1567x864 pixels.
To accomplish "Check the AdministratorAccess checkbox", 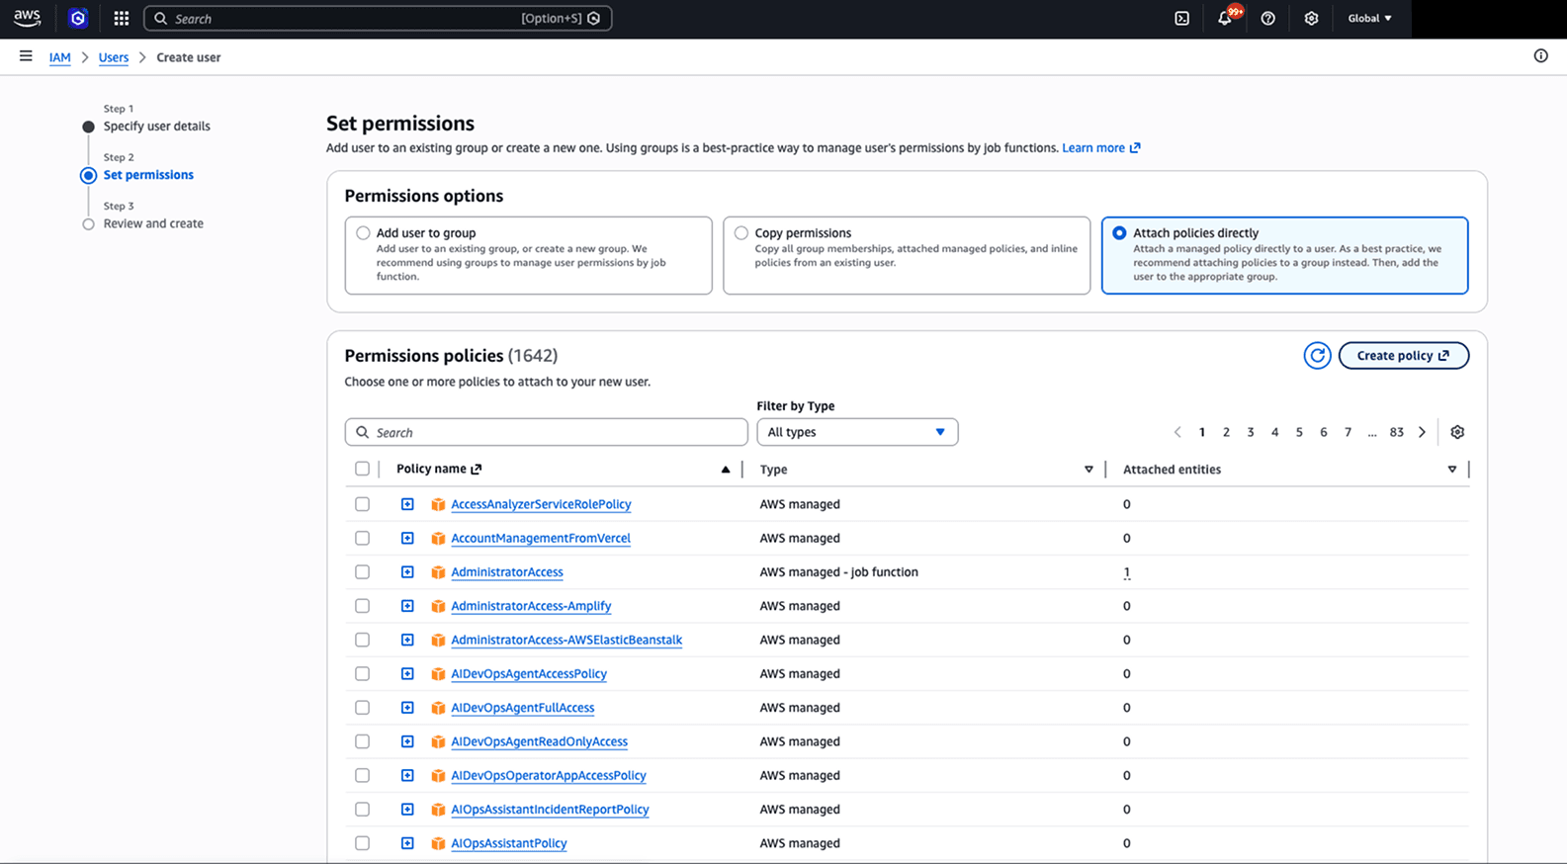I will [x=362, y=572].
